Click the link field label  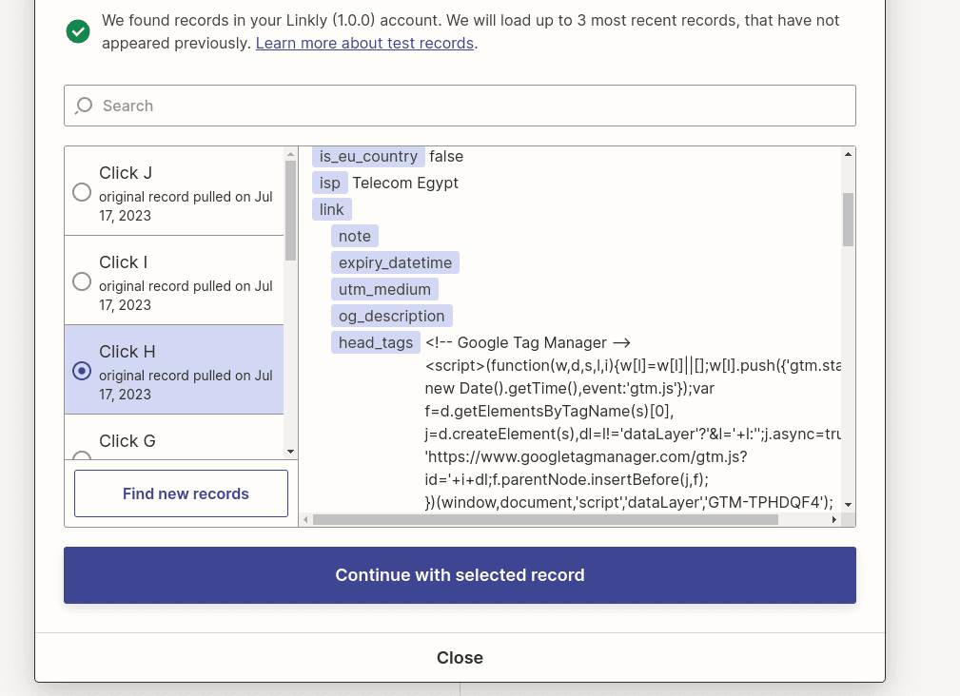(x=332, y=209)
